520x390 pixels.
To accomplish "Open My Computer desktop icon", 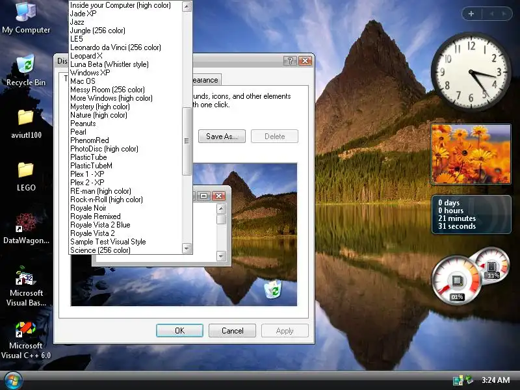I will [26, 18].
